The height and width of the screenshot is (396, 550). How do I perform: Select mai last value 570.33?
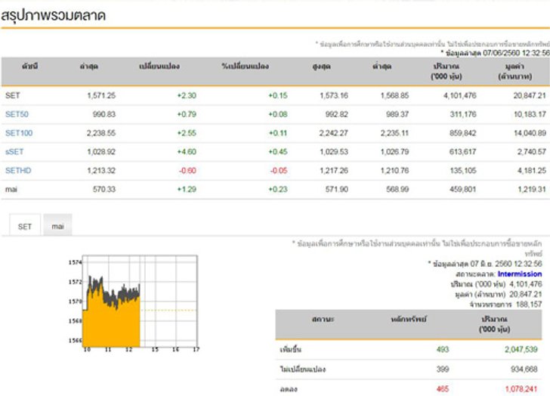pyautogui.click(x=104, y=190)
